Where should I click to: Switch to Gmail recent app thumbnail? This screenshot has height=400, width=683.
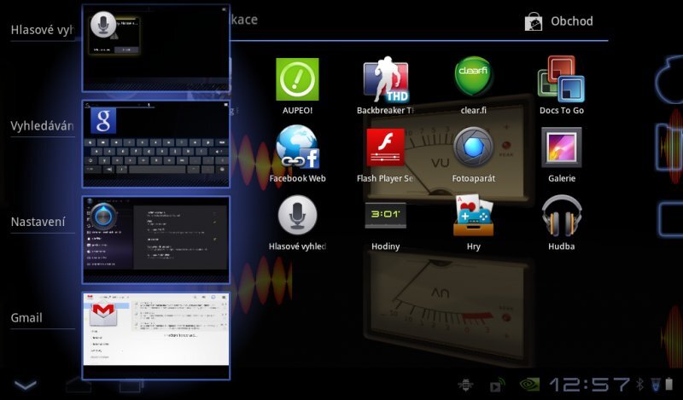point(156,335)
